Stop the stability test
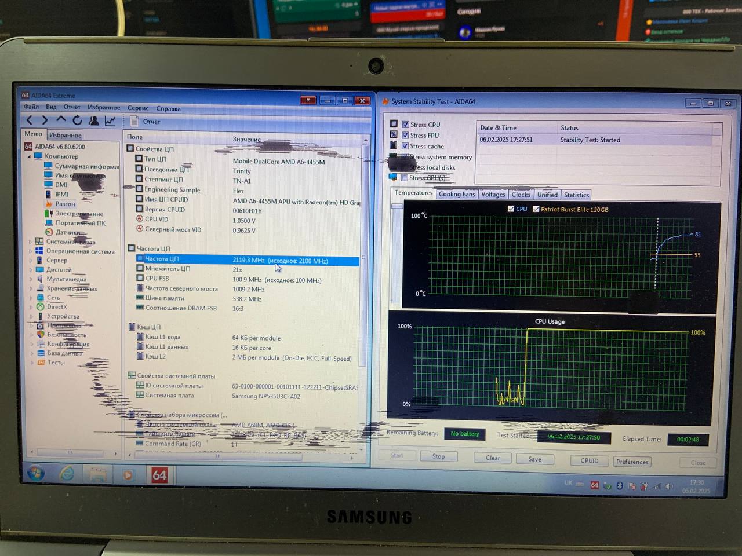The height and width of the screenshot is (556, 742). pyautogui.click(x=439, y=456)
